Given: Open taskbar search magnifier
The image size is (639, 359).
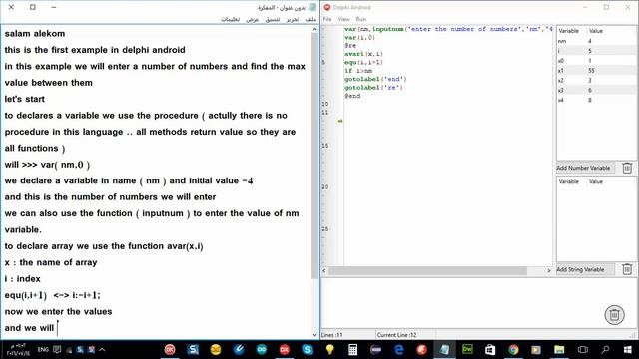Looking at the screenshot, I should 605,350.
